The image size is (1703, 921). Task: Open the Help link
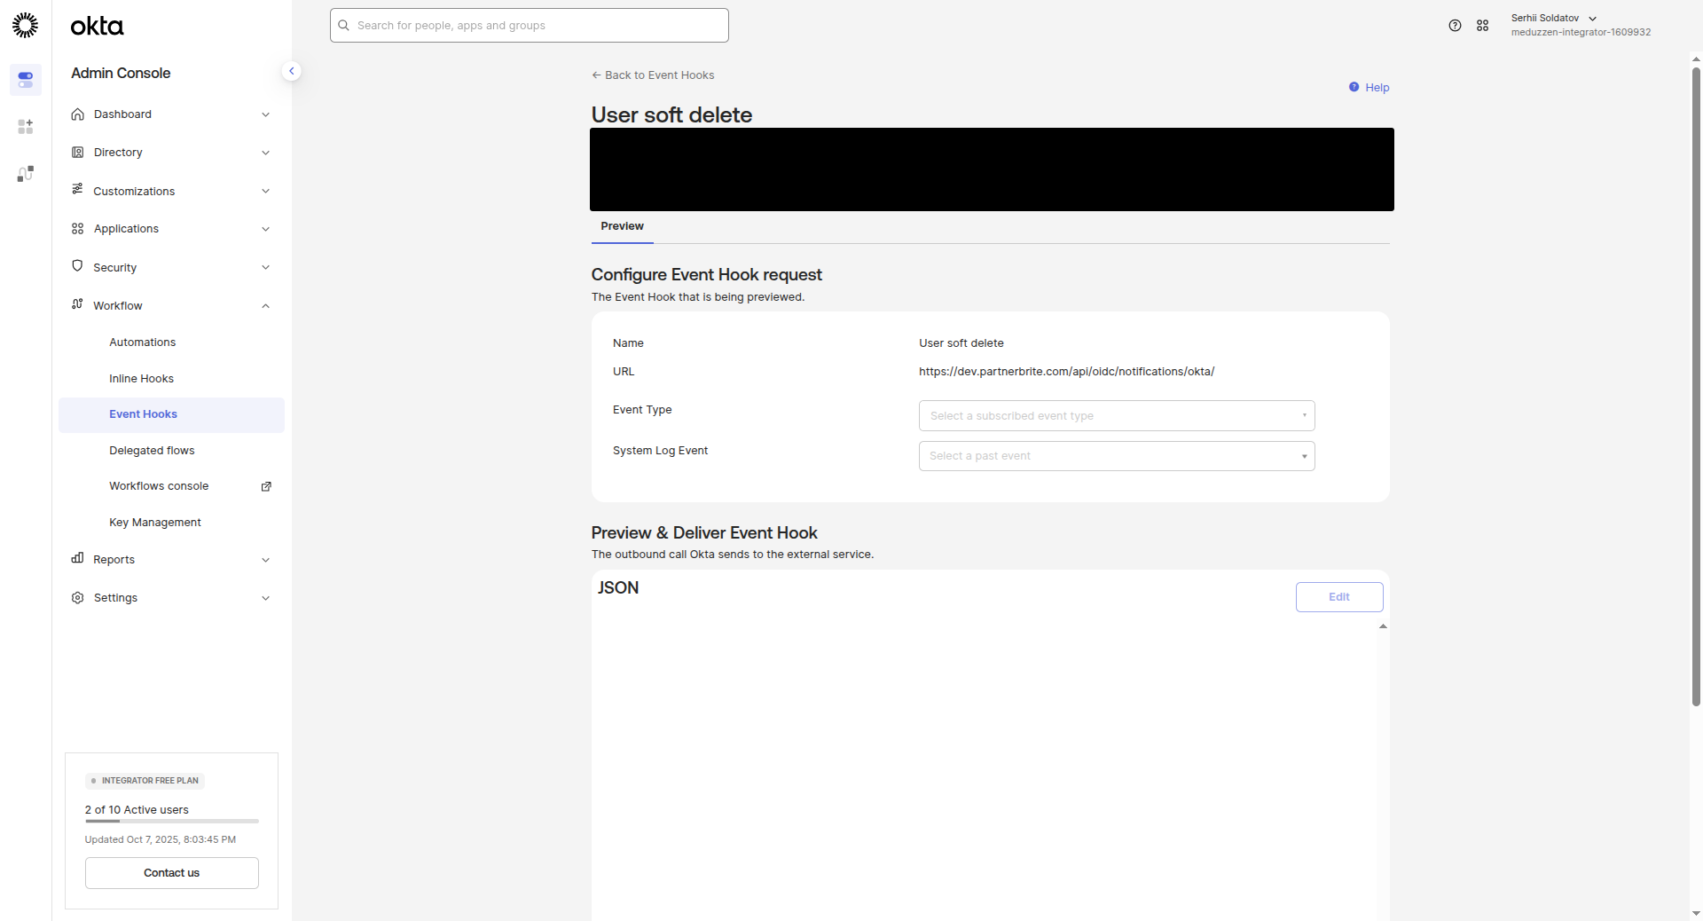tap(1377, 87)
